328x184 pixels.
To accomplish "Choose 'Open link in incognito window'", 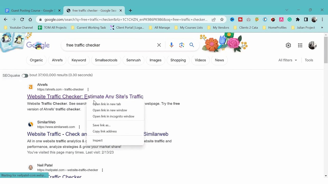I will point(115,116).
